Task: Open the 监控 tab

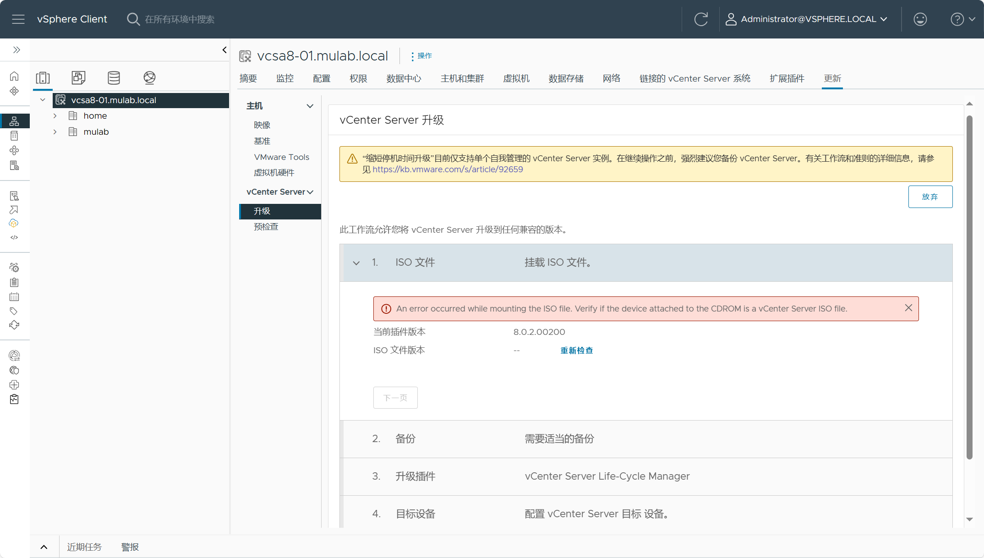Action: pos(285,78)
